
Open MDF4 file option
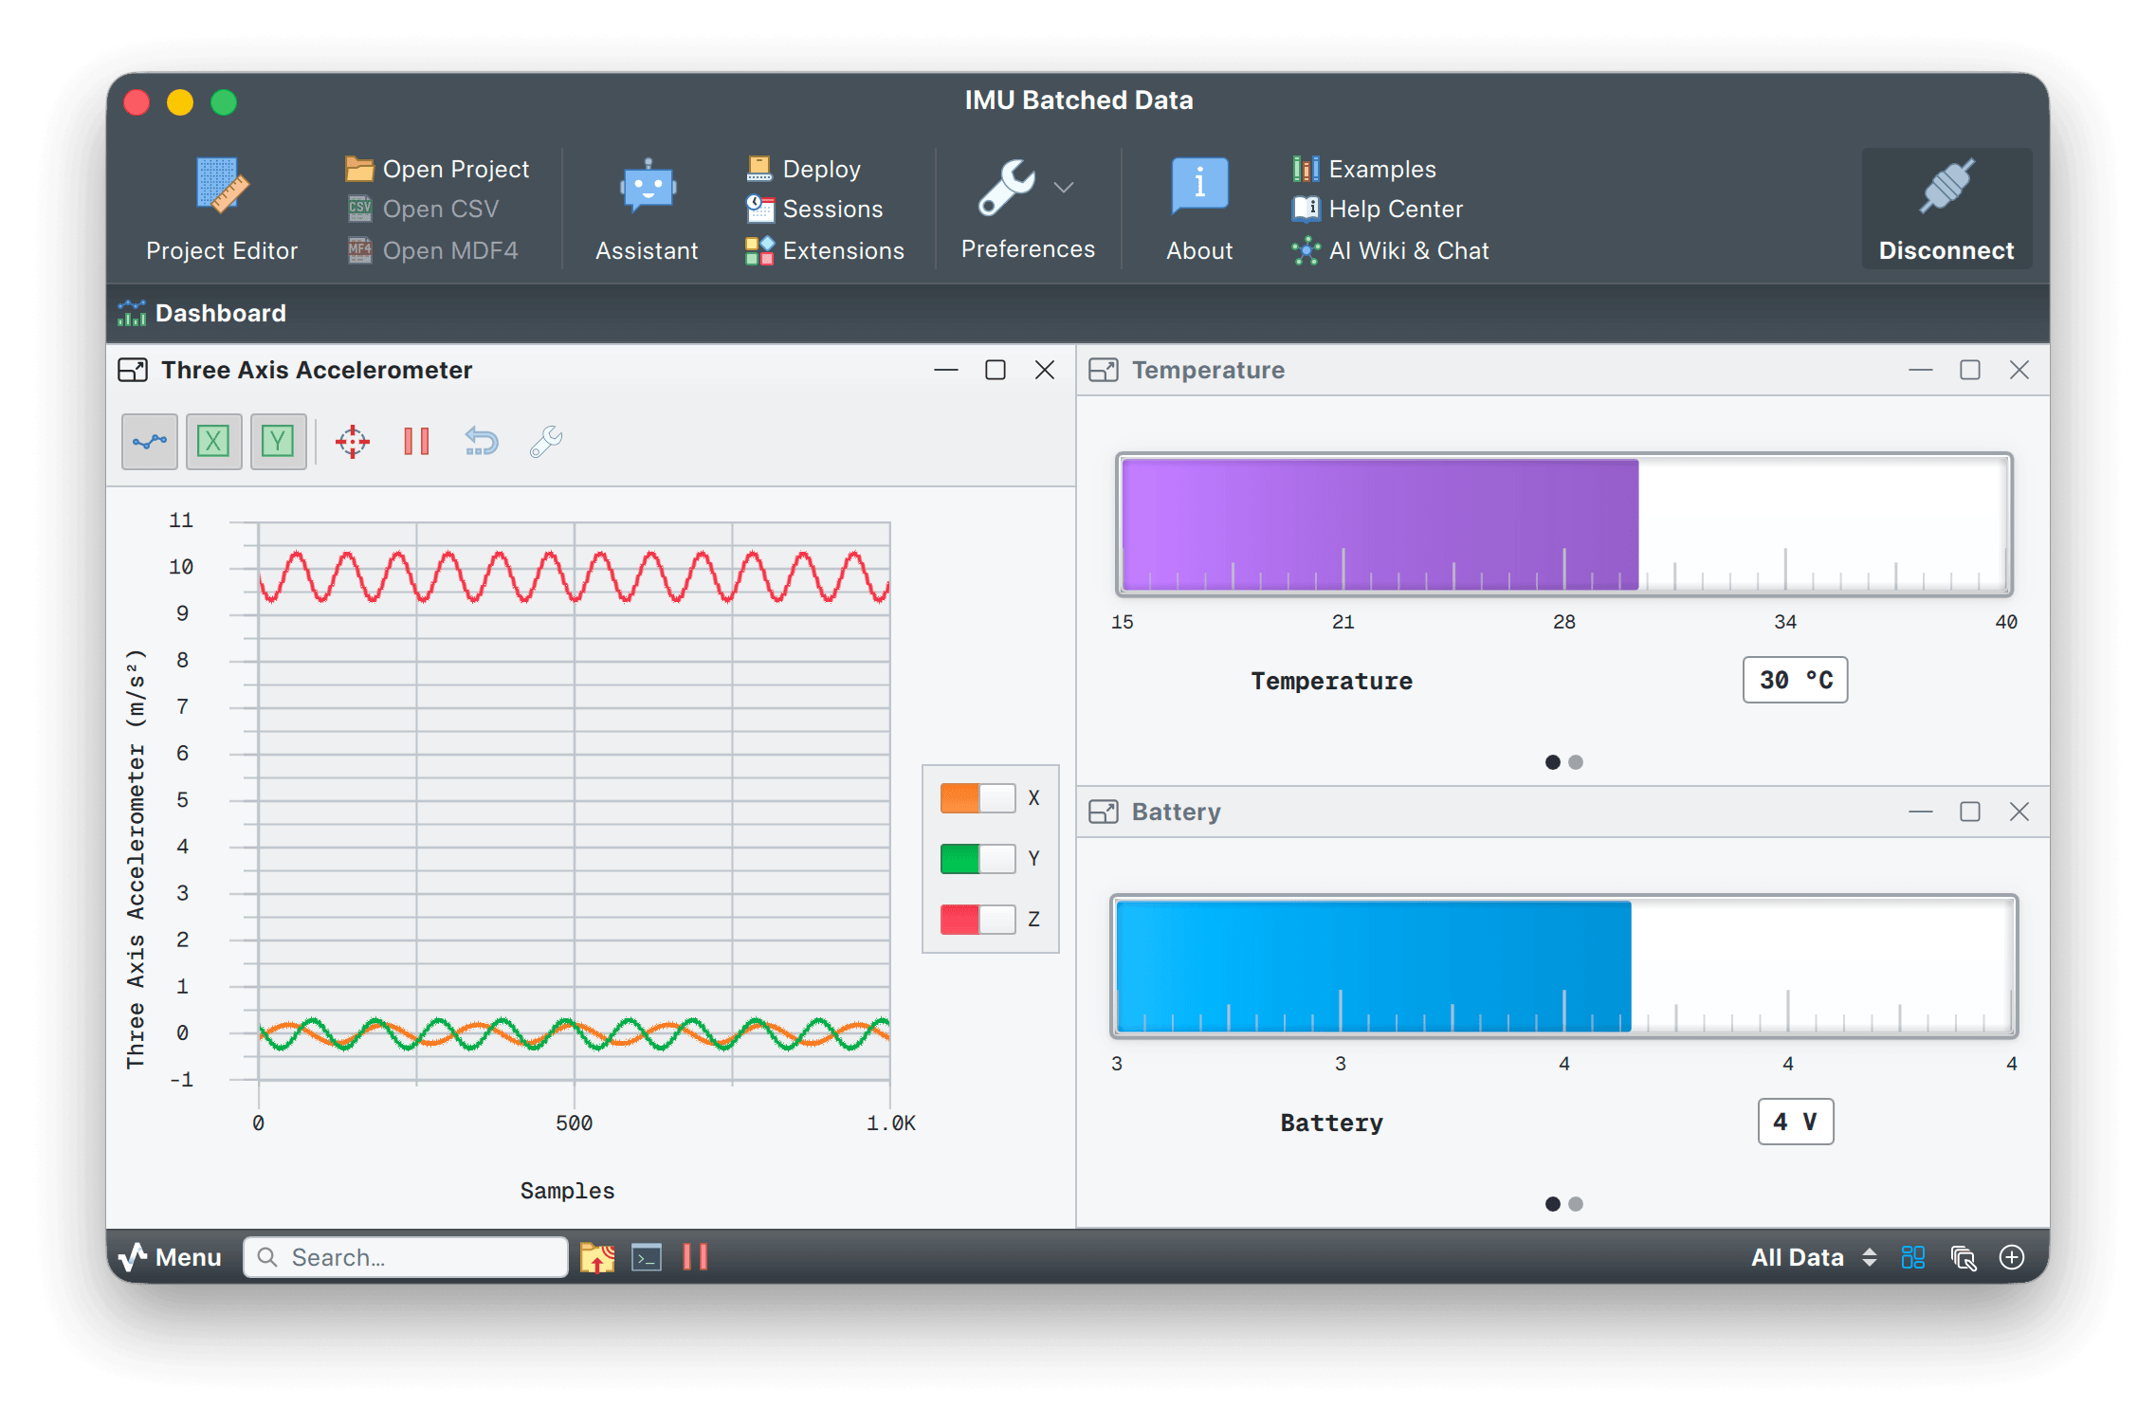pos(432,250)
